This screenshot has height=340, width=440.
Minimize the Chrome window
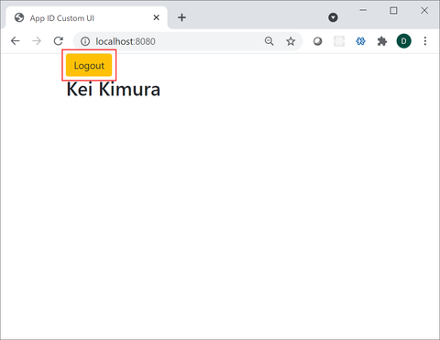point(363,10)
